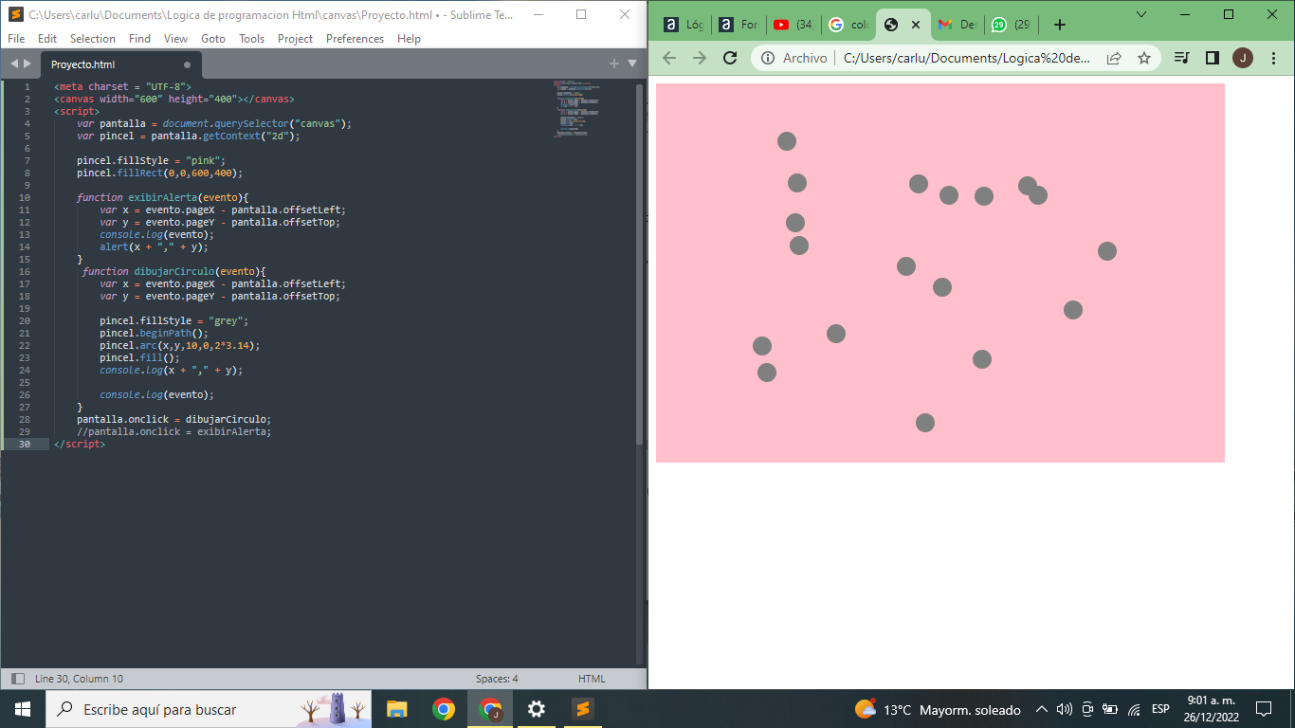This screenshot has width=1295, height=728.
Task: Open the View menu
Action: coord(175,39)
